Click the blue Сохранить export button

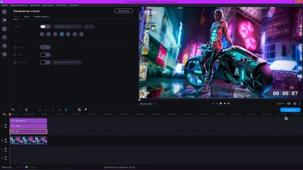[290, 110]
